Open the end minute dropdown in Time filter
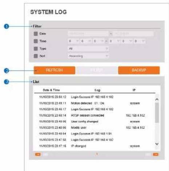This screenshot has height=171, width=169. (127, 41)
